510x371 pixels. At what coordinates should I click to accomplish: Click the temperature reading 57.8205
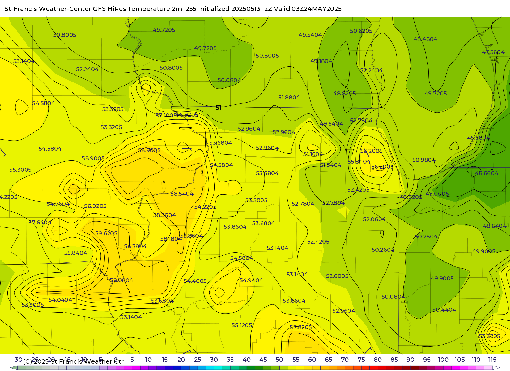click(x=301, y=327)
